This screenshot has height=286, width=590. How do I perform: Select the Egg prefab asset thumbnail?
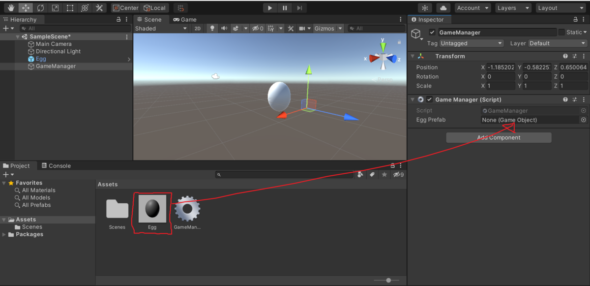pyautogui.click(x=152, y=209)
